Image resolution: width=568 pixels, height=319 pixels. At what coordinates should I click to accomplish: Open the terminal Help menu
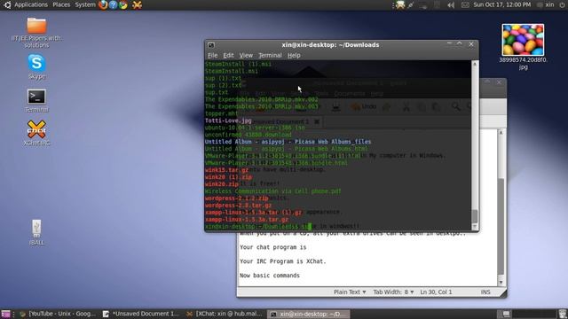point(294,55)
